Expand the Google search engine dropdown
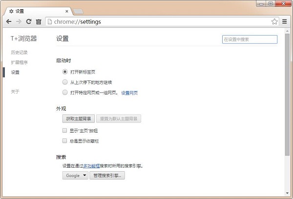Screen dimensions: 293x199 (75, 176)
